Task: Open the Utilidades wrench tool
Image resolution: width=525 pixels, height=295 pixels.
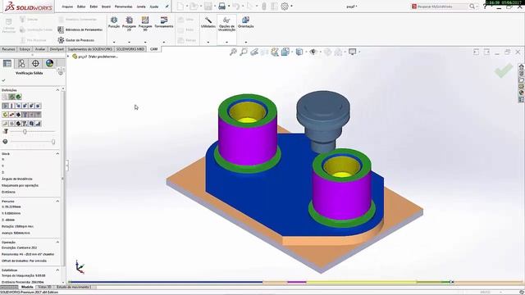Action: tap(208, 22)
